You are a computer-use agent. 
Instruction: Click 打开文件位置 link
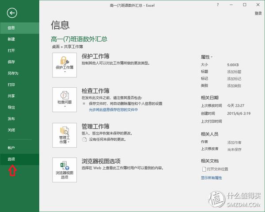217,169
